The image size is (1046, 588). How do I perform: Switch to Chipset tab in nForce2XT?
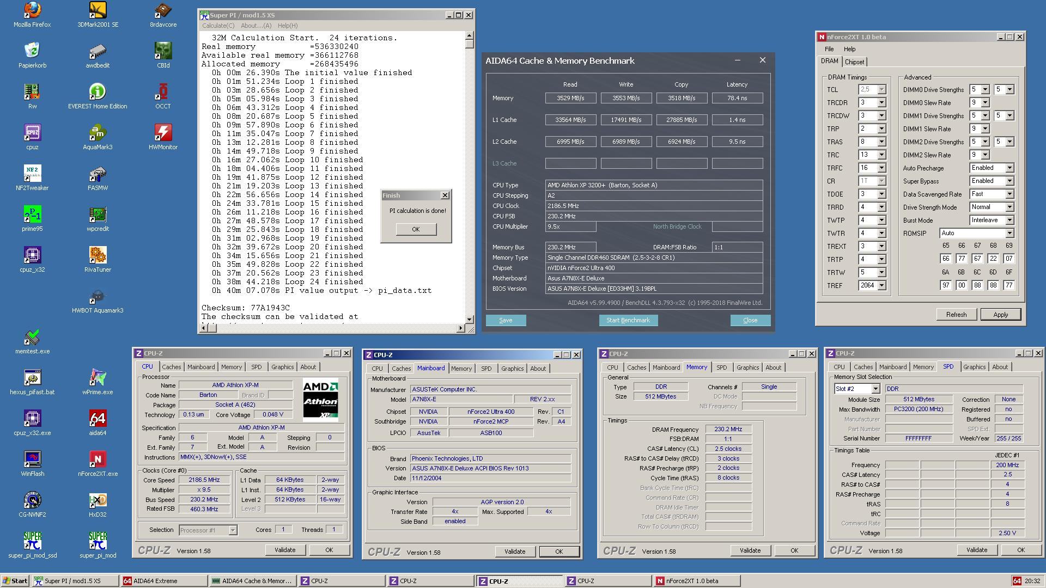[x=854, y=62]
